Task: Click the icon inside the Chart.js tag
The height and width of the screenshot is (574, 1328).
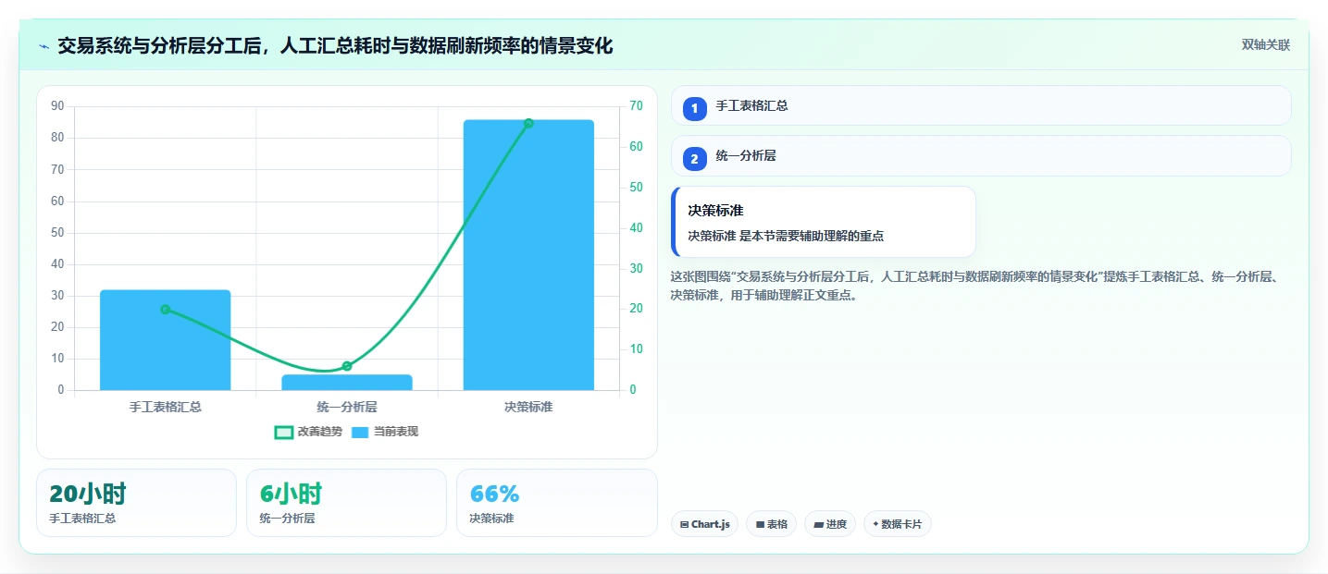Action: [684, 524]
